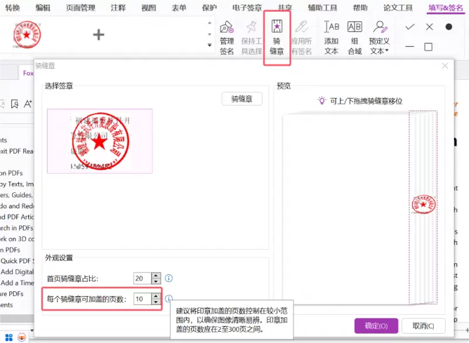The image size is (469, 343).
Task: Click the X cross symbol tool
Action: click(x=429, y=27)
